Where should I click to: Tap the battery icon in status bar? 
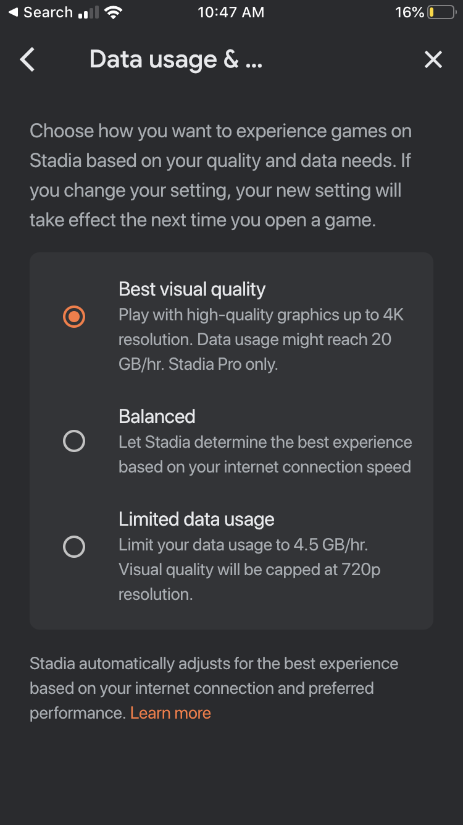click(441, 12)
